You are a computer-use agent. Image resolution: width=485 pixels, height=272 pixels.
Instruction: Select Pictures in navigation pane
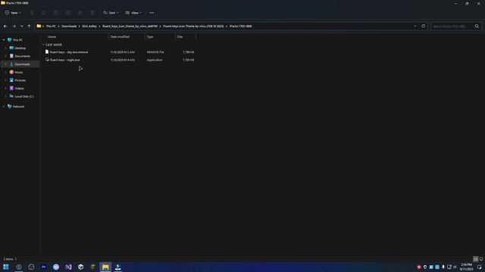20,80
